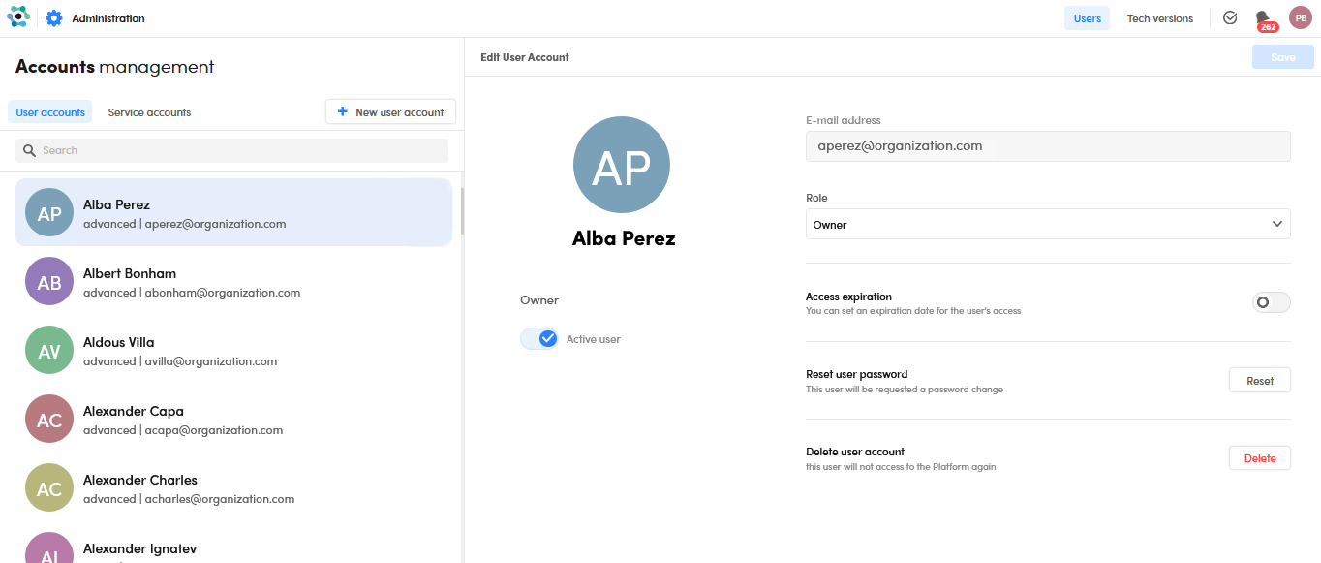Click the New user account button
This screenshot has height=563, width=1321.
(390, 111)
